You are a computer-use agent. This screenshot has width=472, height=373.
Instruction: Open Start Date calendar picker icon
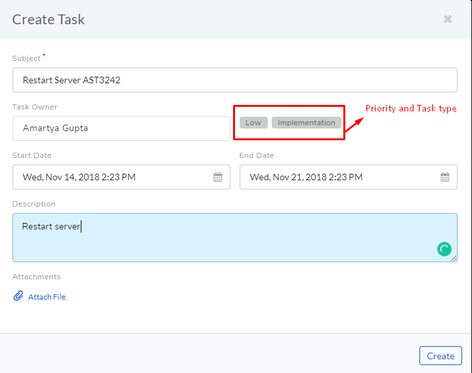point(218,177)
